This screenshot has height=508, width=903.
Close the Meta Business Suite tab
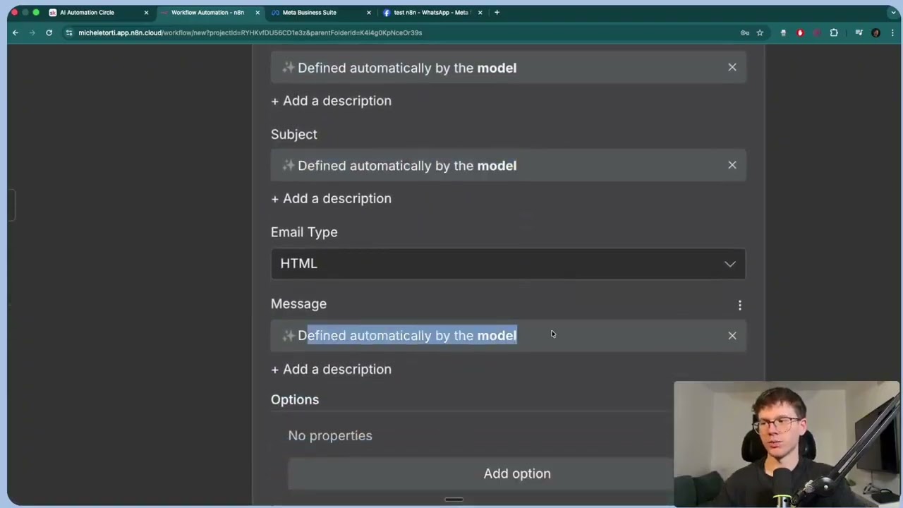369,12
